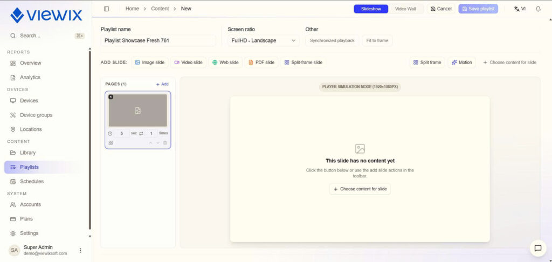The height and width of the screenshot is (262, 552).
Task: Switch to Video Wall mode
Action: click(x=405, y=9)
